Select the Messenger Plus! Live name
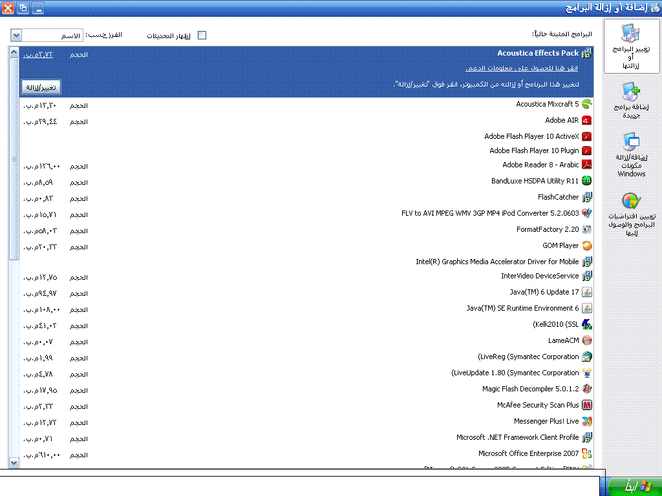Screen dimensions: 662x496 546,421
